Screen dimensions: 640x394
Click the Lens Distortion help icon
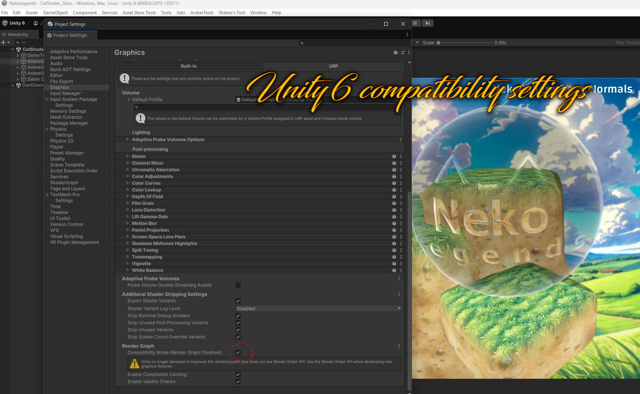(394, 210)
